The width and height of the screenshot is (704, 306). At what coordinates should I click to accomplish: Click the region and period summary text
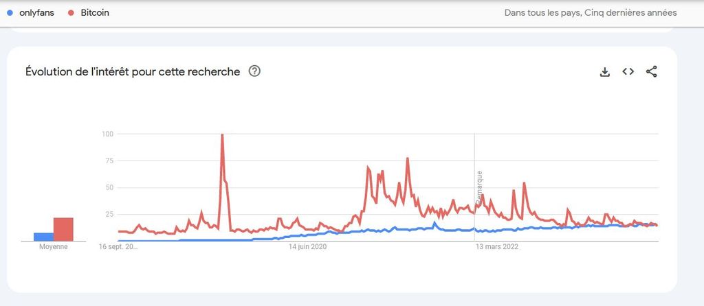point(591,13)
